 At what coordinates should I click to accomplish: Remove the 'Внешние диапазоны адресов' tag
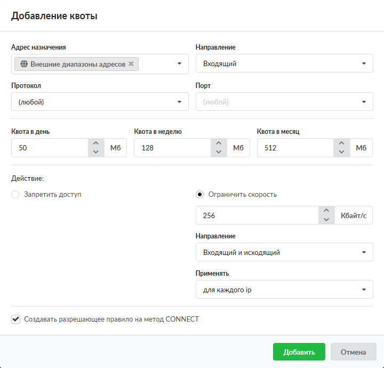pyautogui.click(x=131, y=64)
